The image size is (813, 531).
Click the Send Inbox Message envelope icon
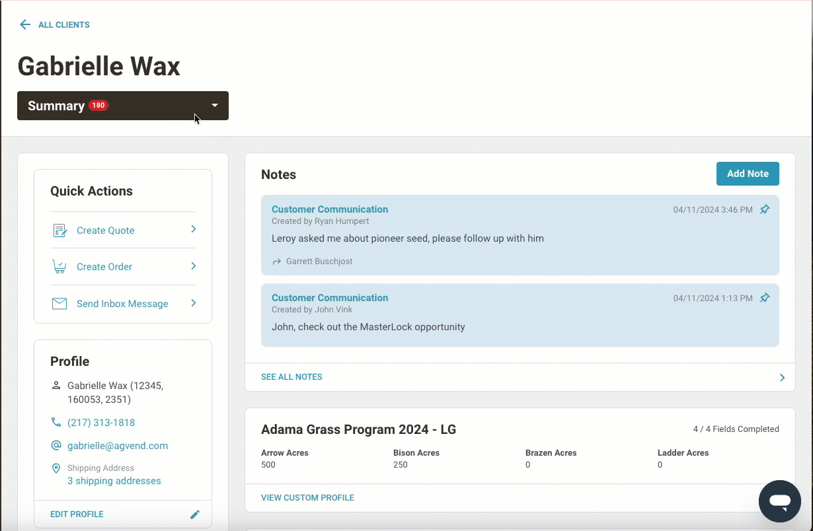coord(59,304)
